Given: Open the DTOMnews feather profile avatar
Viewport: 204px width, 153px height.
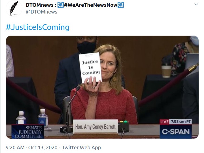Looking at the screenshot, I should click(x=14, y=8).
